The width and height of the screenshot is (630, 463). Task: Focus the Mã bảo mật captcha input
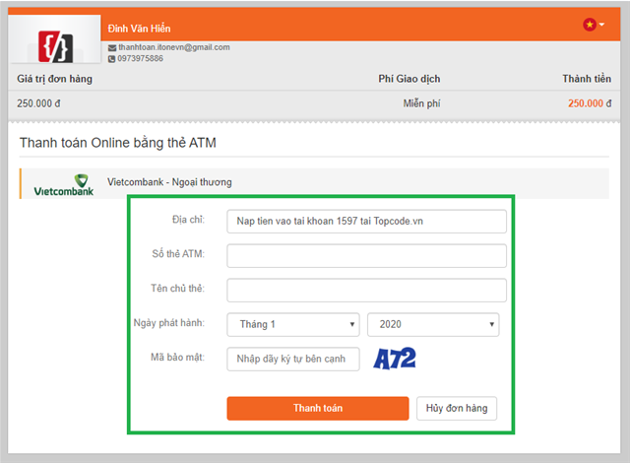coord(293,359)
